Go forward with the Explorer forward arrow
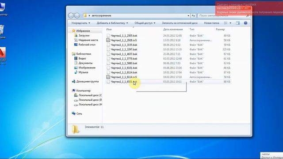This screenshot has height=159, width=283. point(77,16)
